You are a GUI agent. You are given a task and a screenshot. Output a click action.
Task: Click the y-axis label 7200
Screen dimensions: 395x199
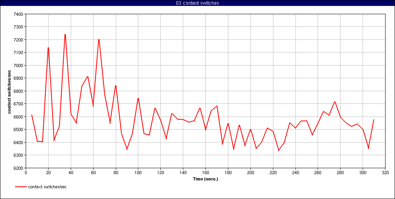coord(19,40)
